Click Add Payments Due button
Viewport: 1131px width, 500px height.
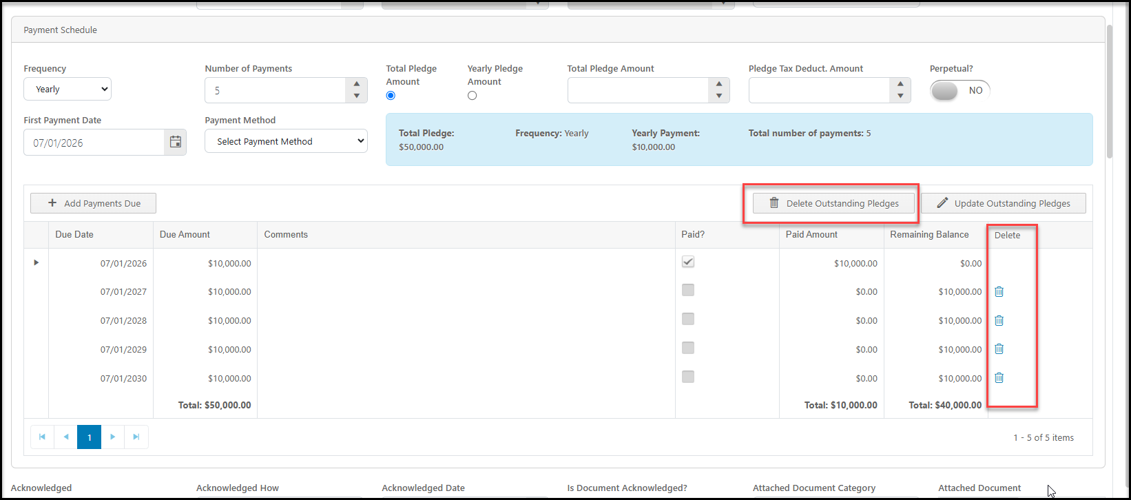coord(93,203)
